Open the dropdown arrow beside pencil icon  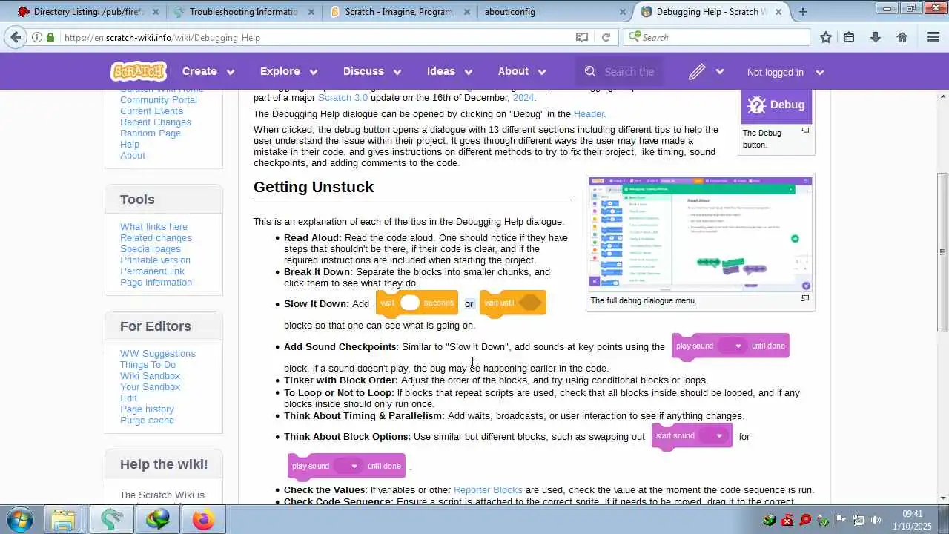point(719,72)
